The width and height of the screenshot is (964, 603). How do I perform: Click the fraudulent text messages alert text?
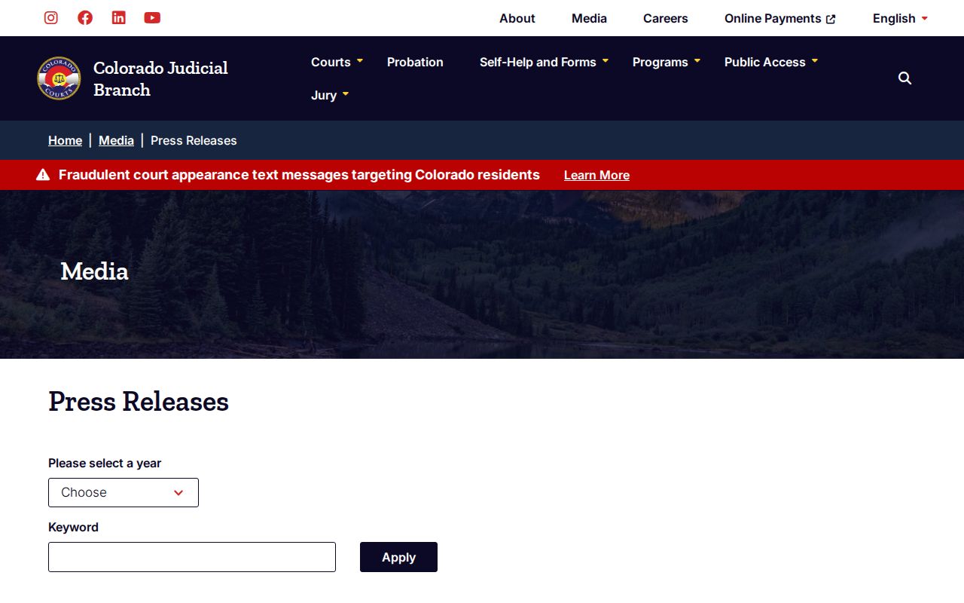pyautogui.click(x=299, y=175)
